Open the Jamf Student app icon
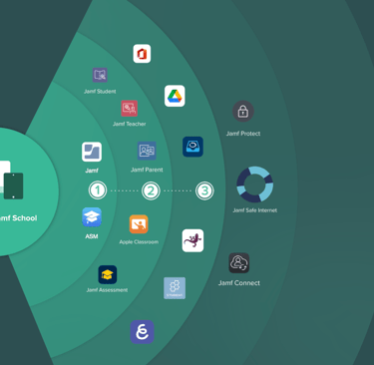 pos(100,75)
